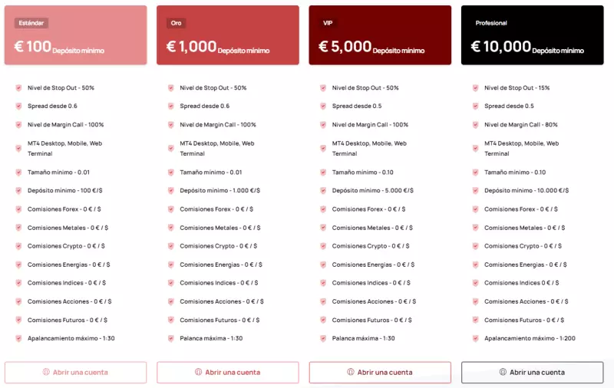Viewport: 614px width, 388px height.
Task: Click shield icon next to Profesional Nivel de Margin Call - 80%
Action: click(x=475, y=125)
